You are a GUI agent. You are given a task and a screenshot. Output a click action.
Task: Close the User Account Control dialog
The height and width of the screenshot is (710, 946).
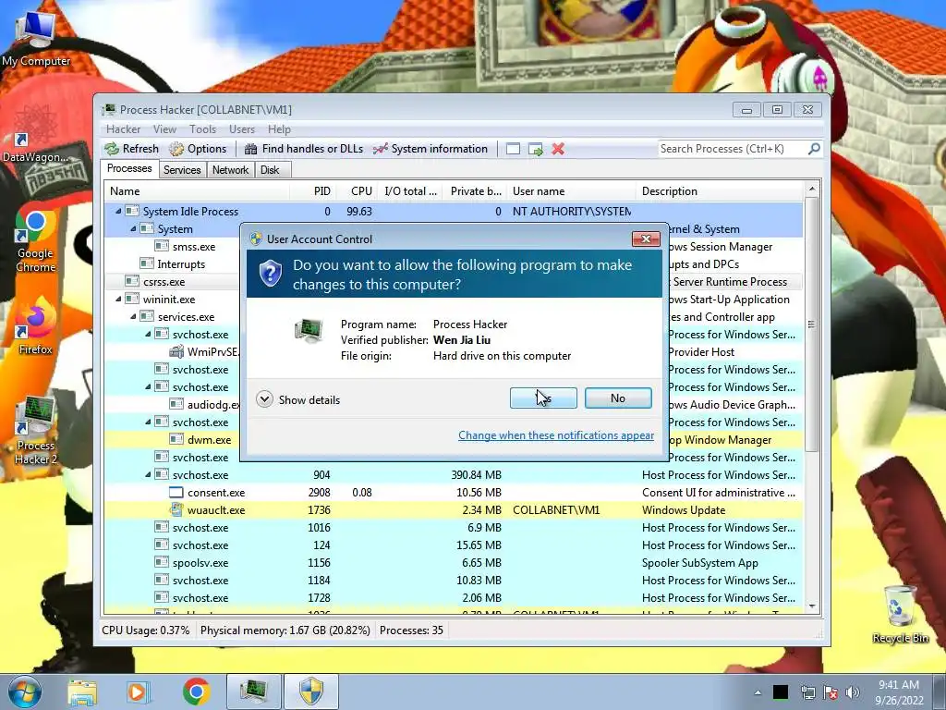(646, 239)
